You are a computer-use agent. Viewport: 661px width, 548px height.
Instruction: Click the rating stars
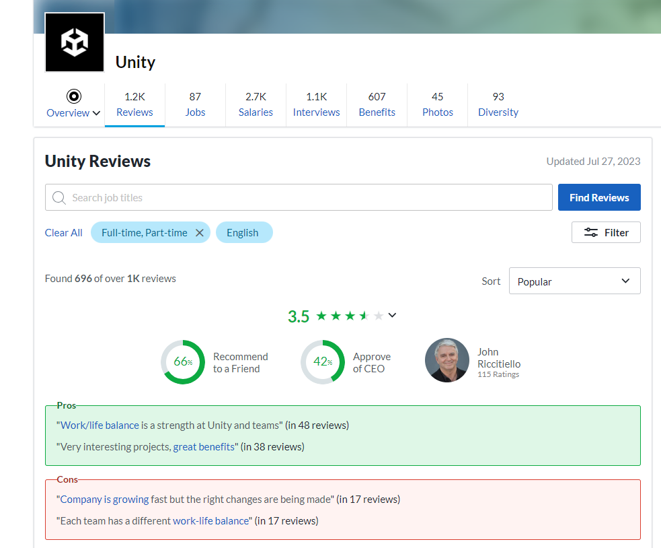(x=350, y=316)
